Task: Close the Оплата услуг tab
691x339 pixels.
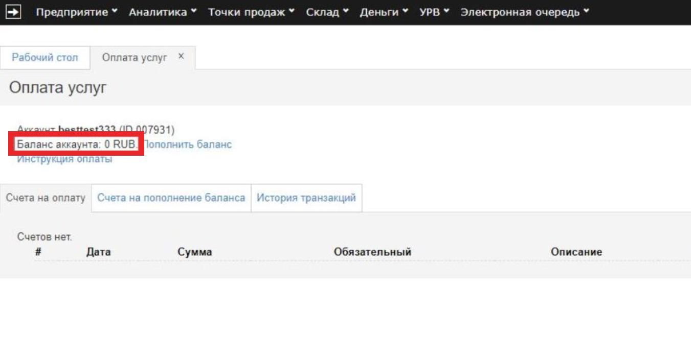Action: point(181,57)
